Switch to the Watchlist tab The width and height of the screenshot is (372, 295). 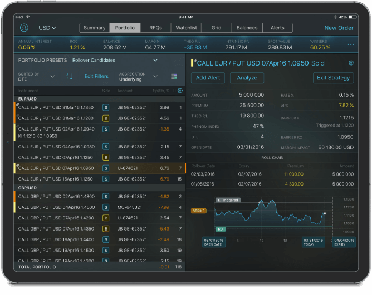[x=186, y=28]
